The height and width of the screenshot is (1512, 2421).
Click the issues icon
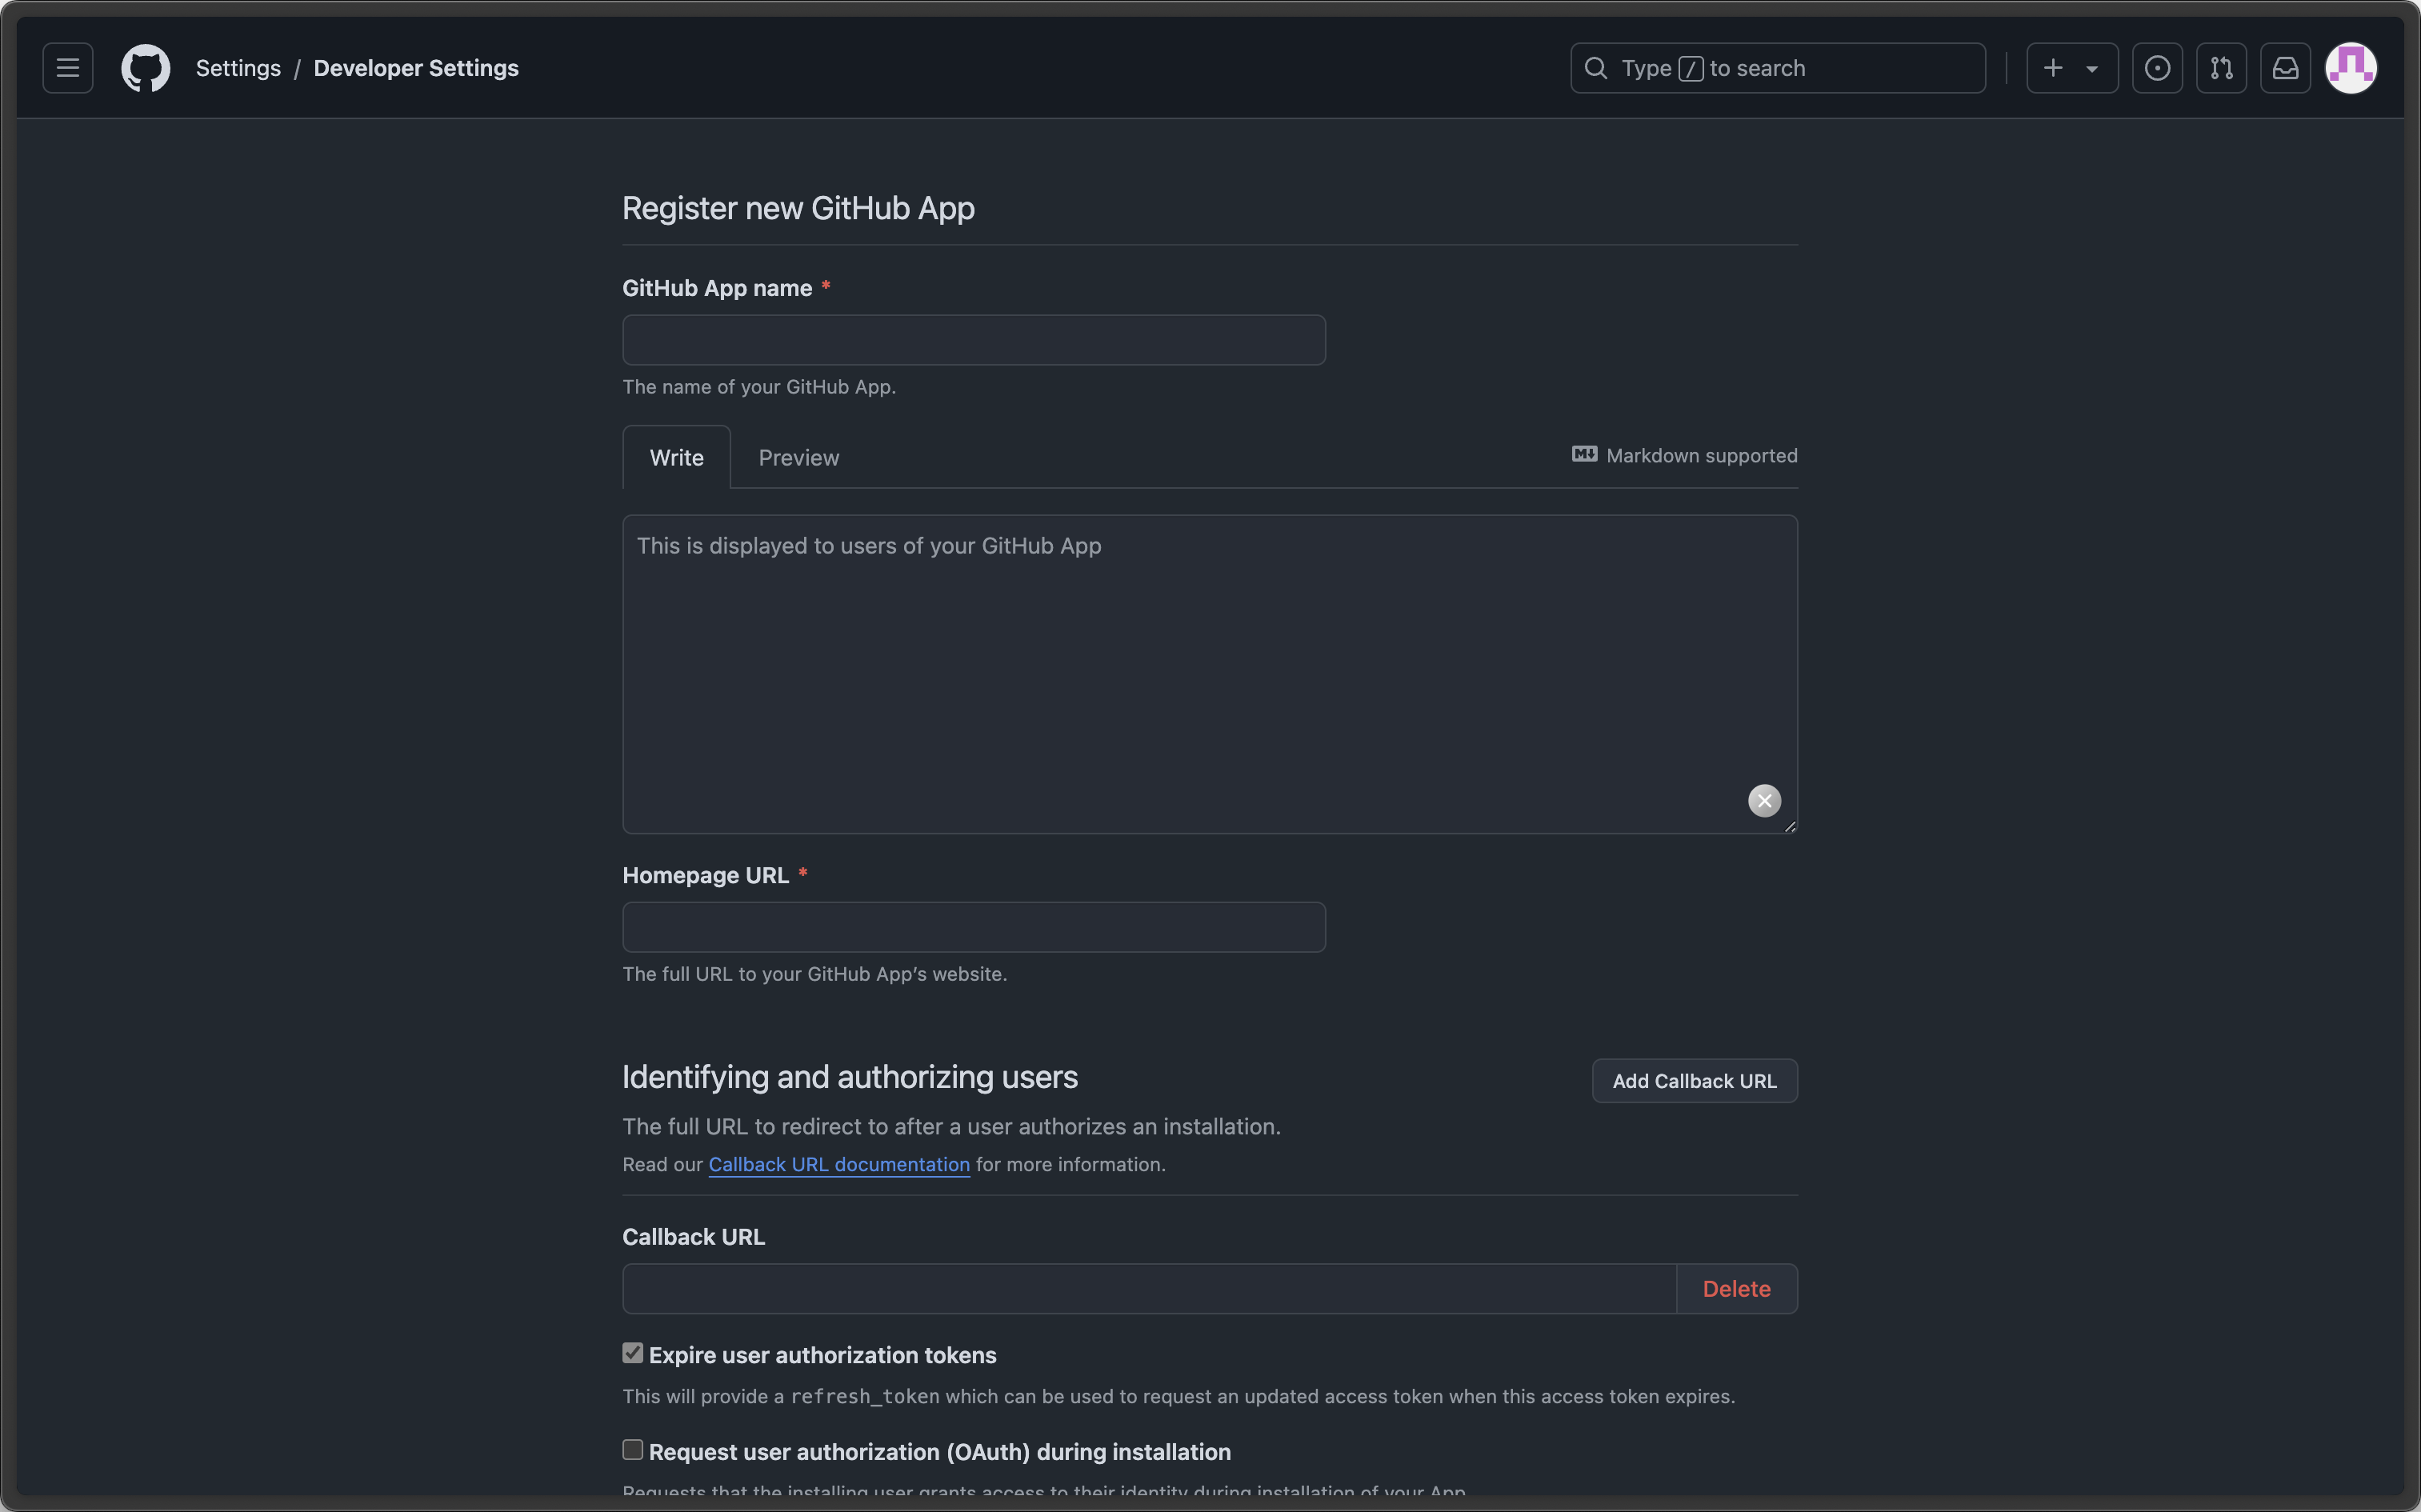[2156, 68]
